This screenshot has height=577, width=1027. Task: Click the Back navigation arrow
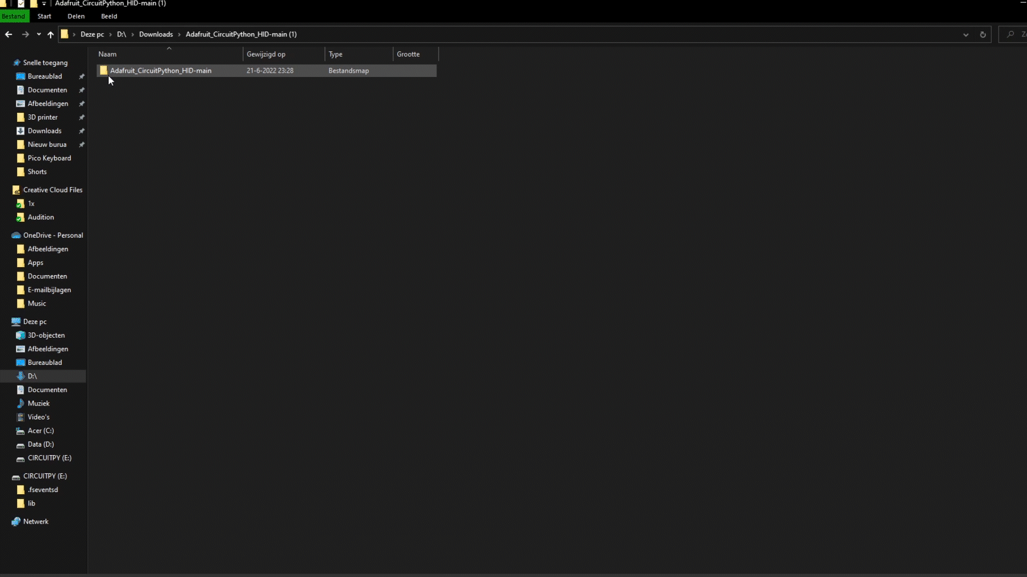(x=9, y=35)
